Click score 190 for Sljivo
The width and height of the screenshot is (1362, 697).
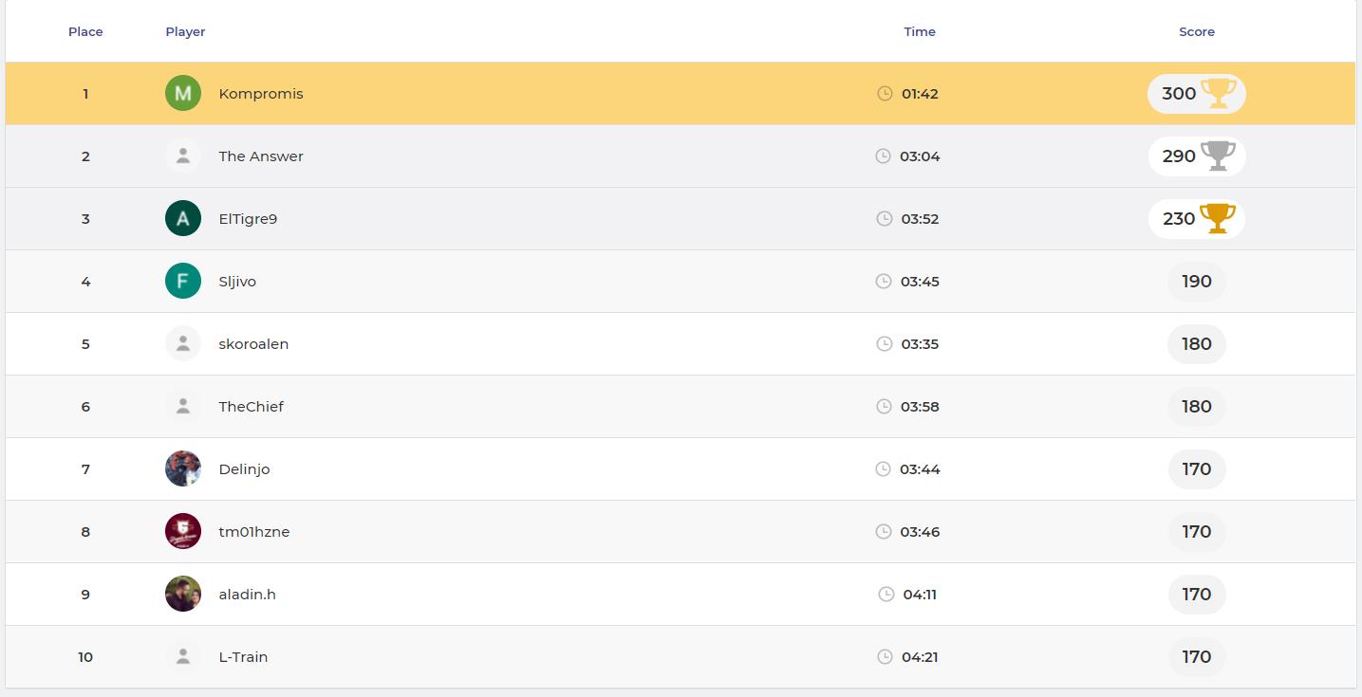pos(1197,281)
